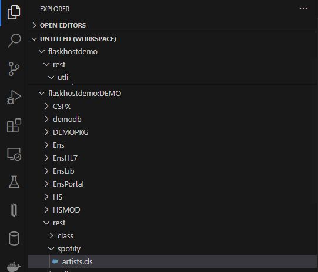The image size is (318, 272).
Task: Open the Testing flask icon
Action: tap(14, 182)
